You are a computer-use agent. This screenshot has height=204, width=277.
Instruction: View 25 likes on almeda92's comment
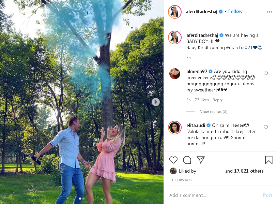tap(202, 100)
